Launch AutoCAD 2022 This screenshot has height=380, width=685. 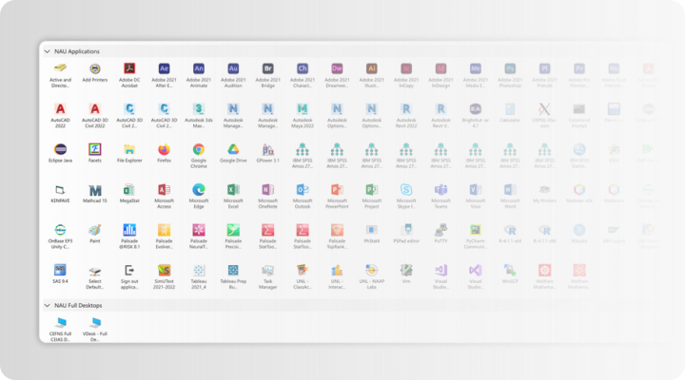coord(61,109)
